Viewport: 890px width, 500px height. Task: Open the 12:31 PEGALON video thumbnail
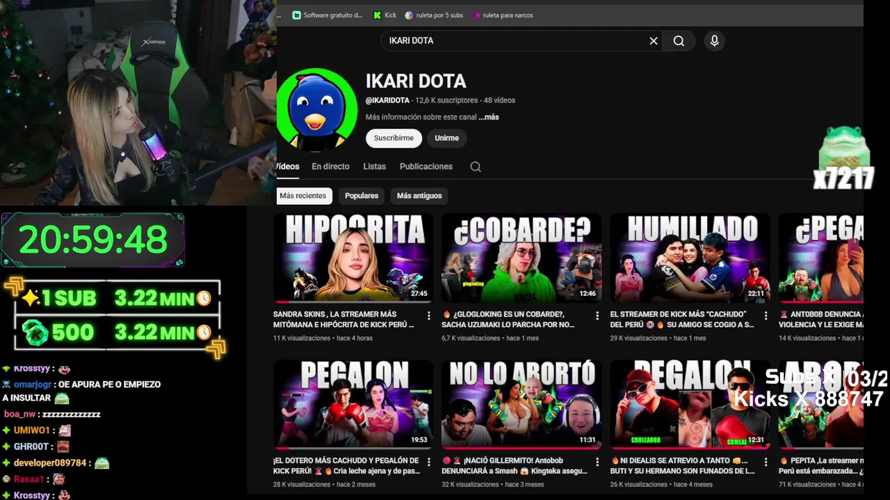[690, 404]
